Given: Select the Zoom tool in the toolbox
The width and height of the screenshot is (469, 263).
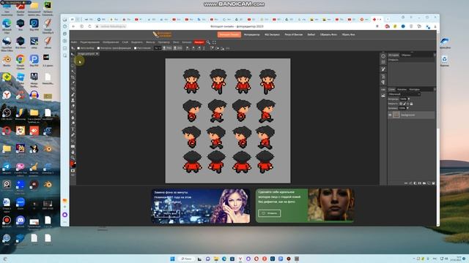Looking at the screenshot, I should (x=73, y=158).
